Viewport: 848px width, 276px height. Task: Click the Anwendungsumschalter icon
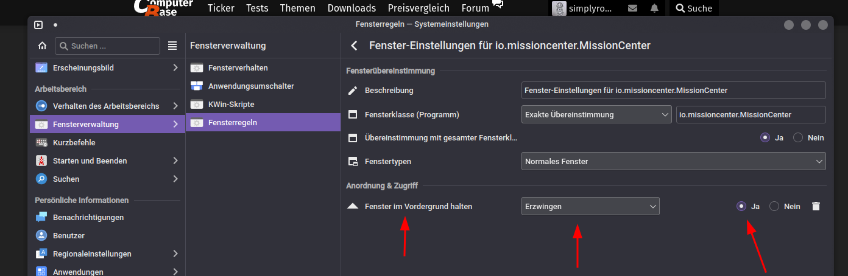tap(197, 86)
